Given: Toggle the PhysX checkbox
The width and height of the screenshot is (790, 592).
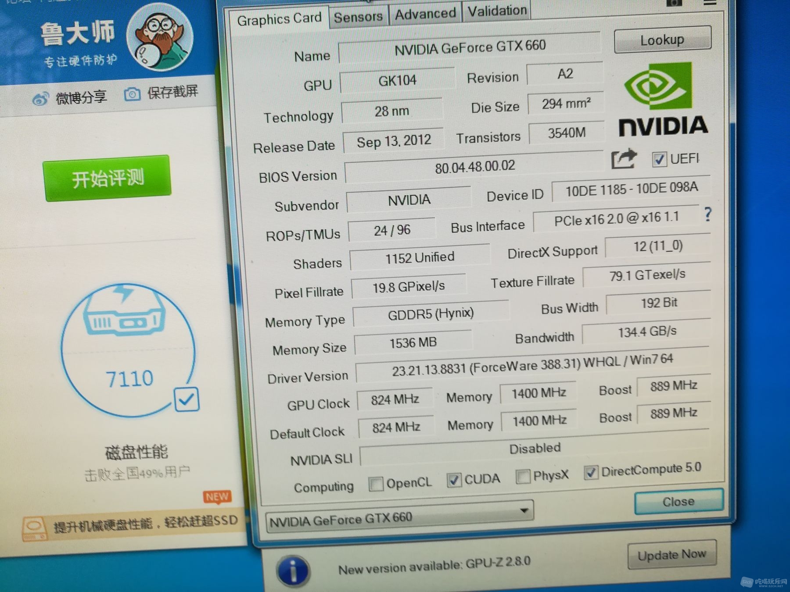Looking at the screenshot, I should (522, 476).
